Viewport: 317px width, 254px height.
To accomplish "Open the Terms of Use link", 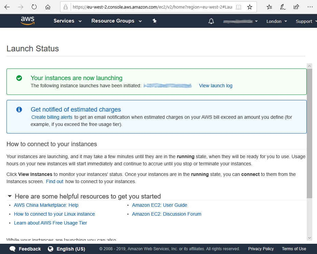I will point(294,249).
